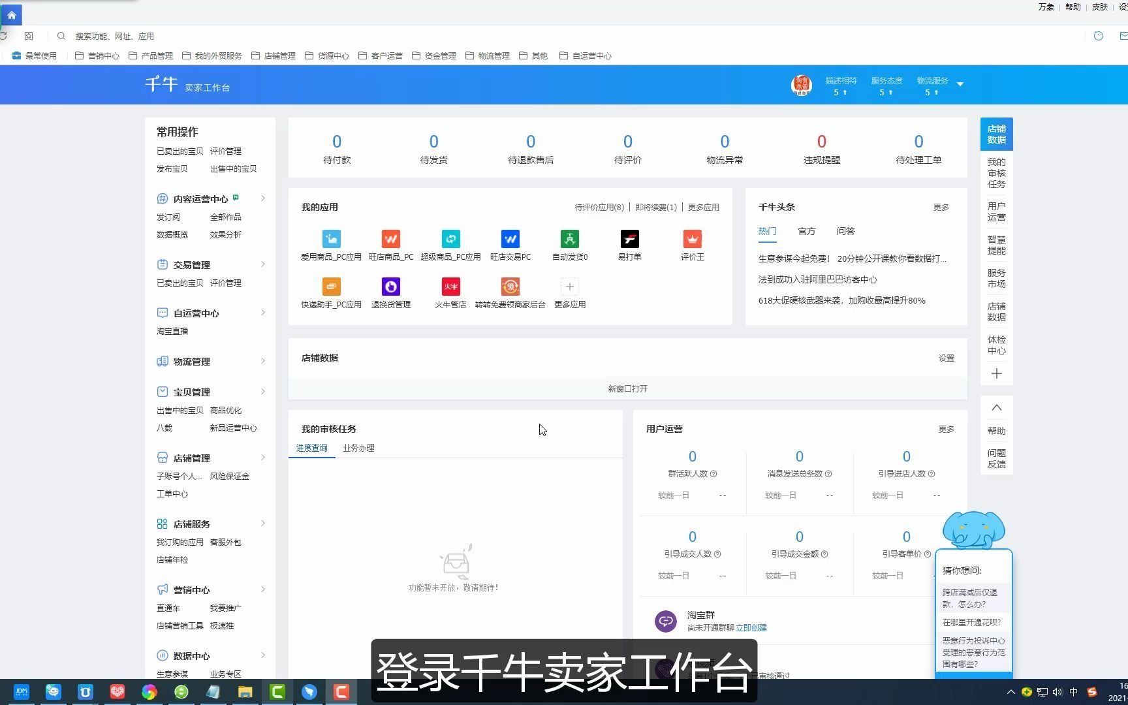Open headline 法到成功入驻阿里巴巴访客中心
1128x705 pixels.
coord(818,279)
